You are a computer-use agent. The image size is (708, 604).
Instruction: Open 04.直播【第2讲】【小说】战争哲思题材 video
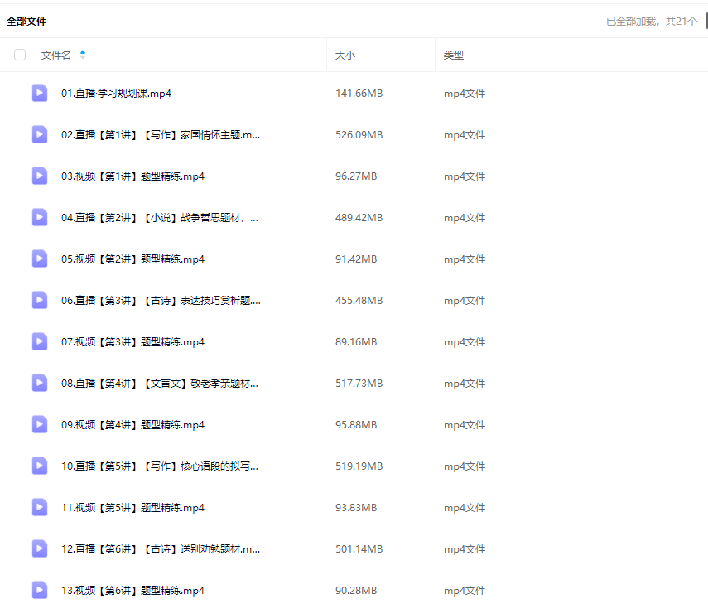tap(160, 218)
